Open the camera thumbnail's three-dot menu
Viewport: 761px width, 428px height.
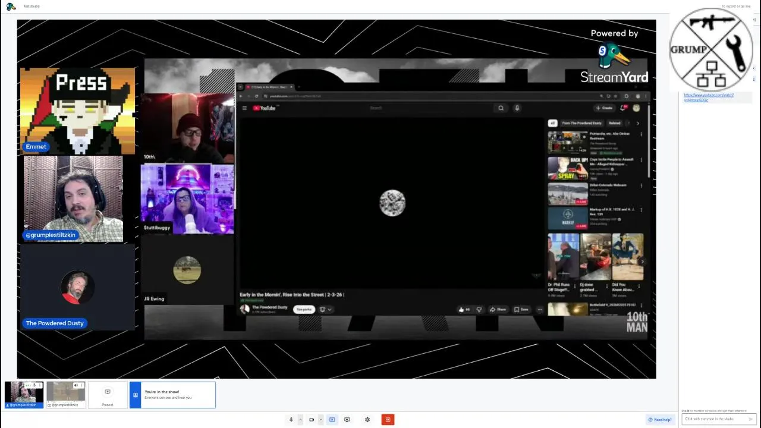40,386
